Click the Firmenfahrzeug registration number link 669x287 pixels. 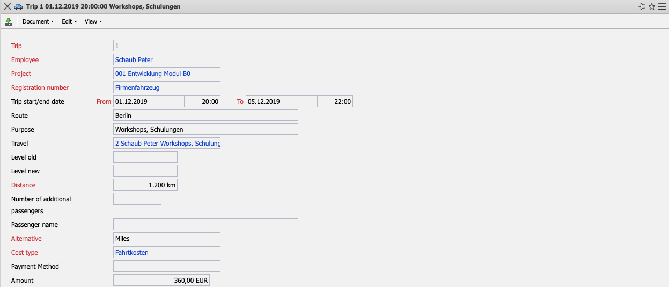[x=137, y=88]
